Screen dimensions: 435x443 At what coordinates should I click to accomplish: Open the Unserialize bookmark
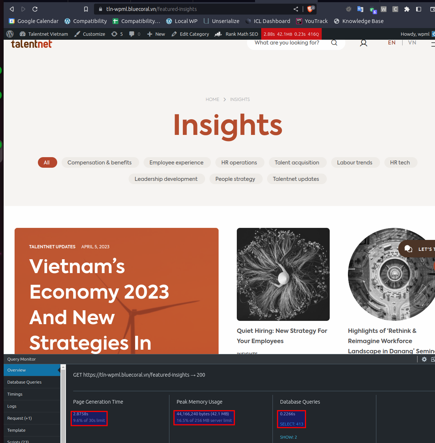pyautogui.click(x=221, y=21)
